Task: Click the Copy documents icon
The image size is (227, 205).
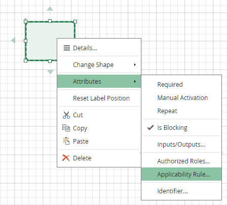Action: tap(66, 128)
